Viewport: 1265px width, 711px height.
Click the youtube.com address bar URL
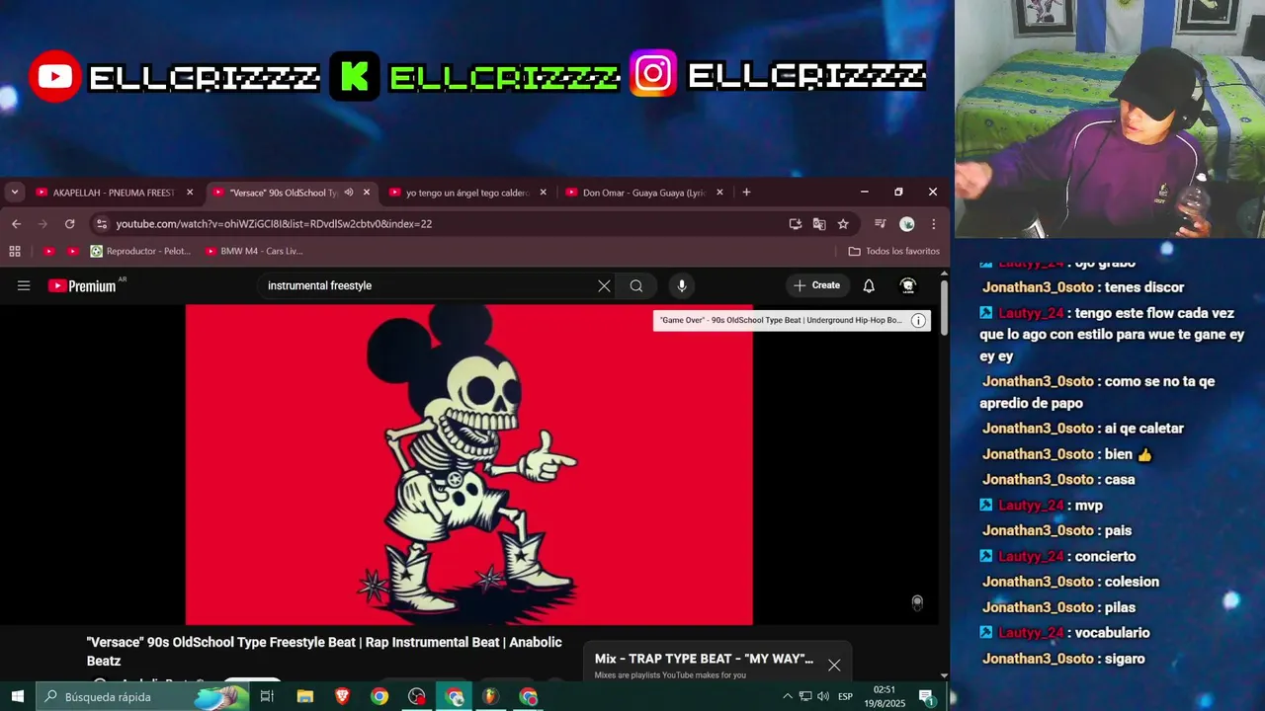pos(274,224)
